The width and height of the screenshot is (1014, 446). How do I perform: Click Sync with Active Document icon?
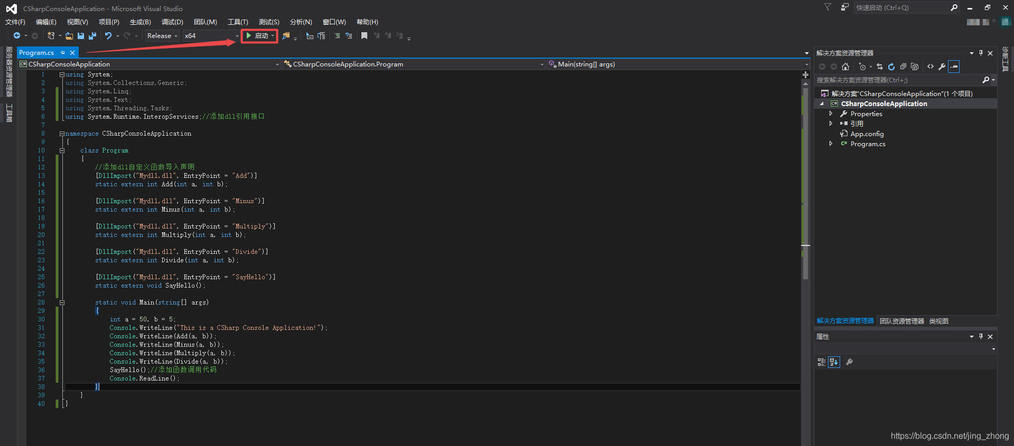880,67
